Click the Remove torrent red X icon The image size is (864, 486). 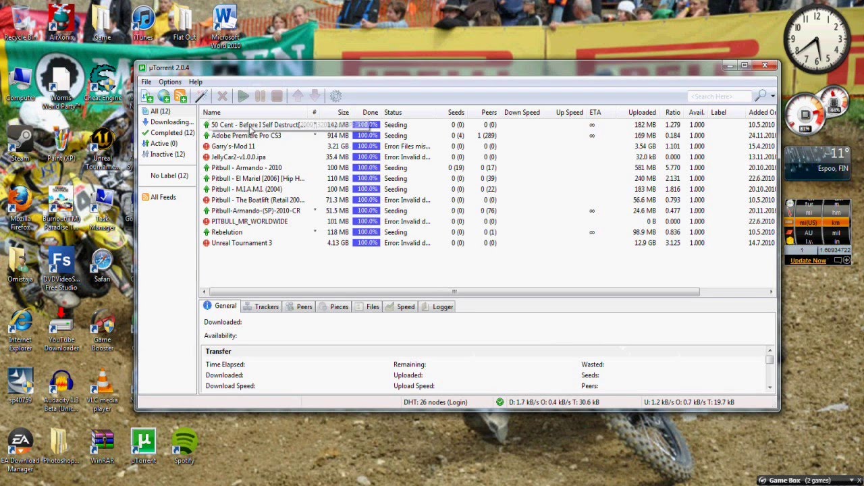click(222, 97)
